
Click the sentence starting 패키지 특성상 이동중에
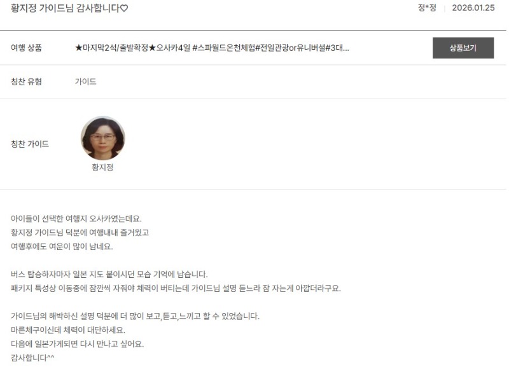tap(176, 288)
